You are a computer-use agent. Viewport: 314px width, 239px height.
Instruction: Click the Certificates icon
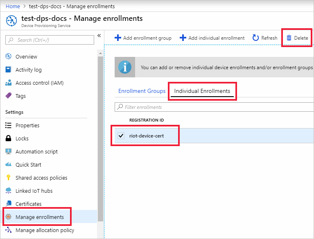click(9, 203)
